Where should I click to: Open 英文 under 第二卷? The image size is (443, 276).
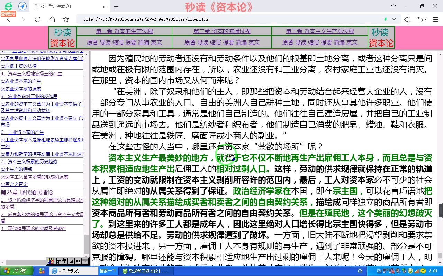(x=254, y=42)
